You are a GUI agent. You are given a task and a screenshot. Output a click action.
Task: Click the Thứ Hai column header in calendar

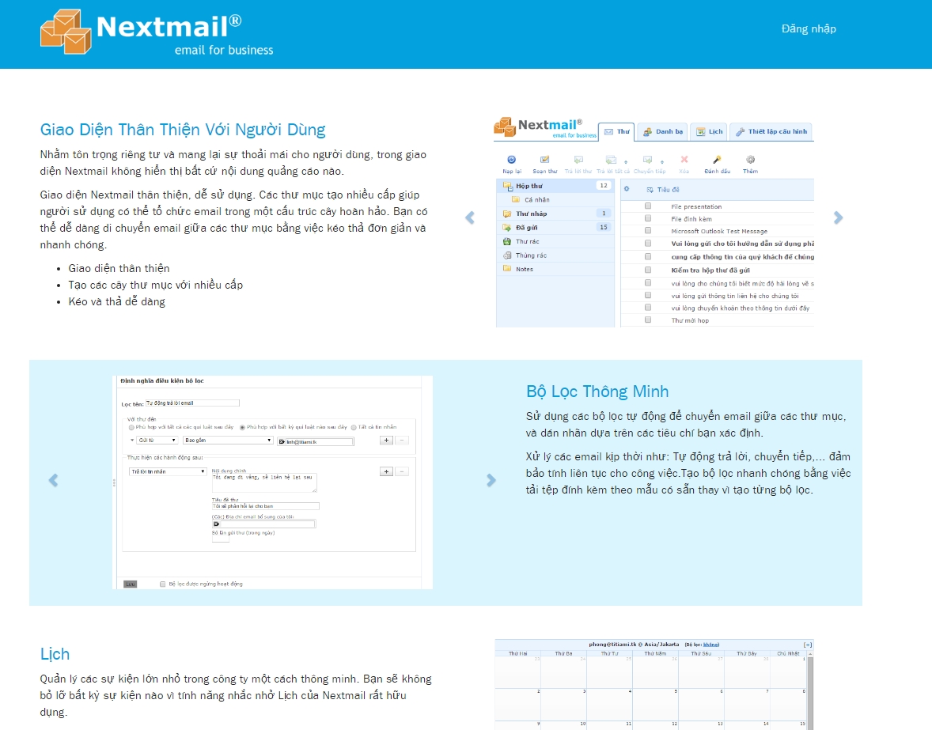pyautogui.click(x=517, y=653)
